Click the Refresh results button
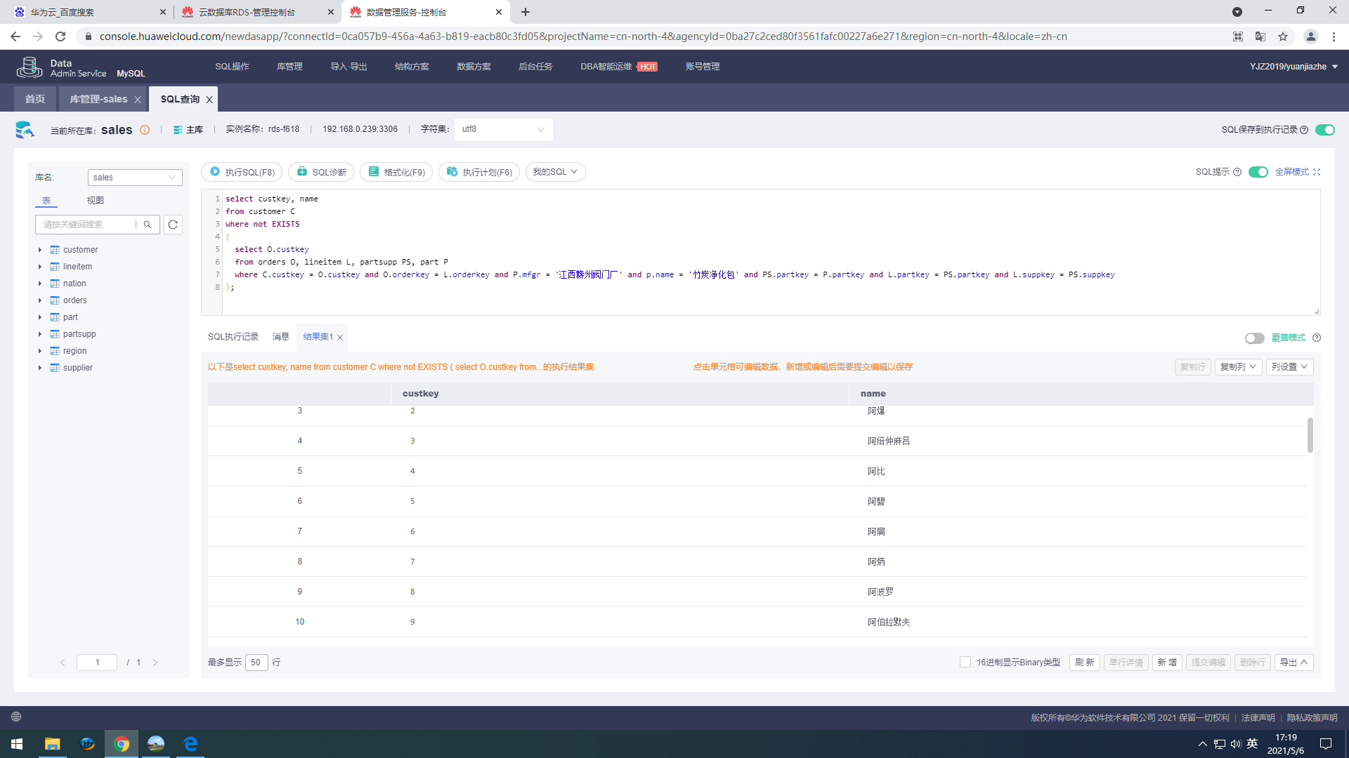The image size is (1349, 758). 1084,662
